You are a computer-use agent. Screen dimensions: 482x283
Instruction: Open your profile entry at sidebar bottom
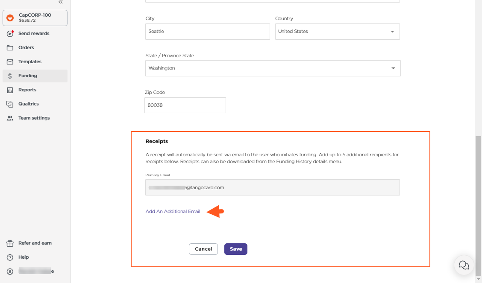click(x=10, y=271)
